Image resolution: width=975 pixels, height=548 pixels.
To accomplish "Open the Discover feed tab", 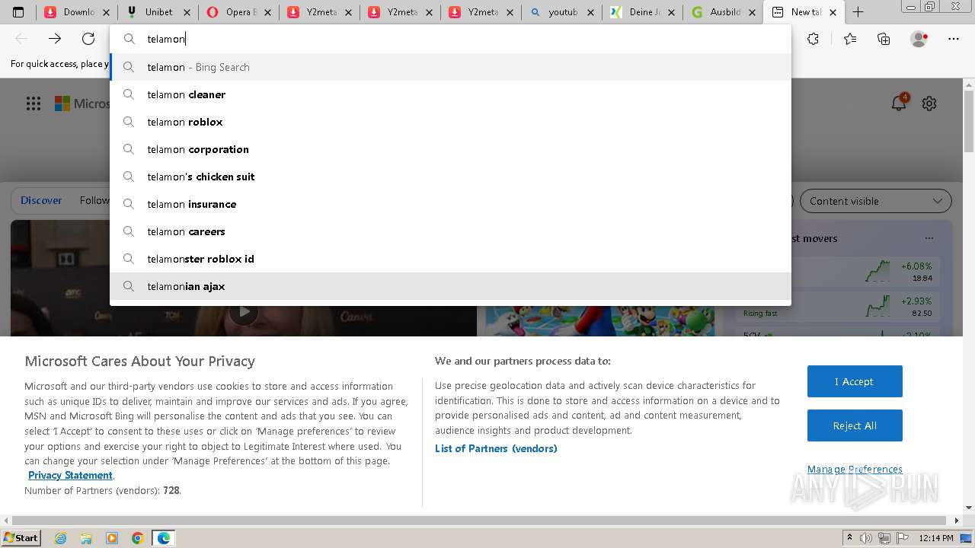I will click(41, 200).
